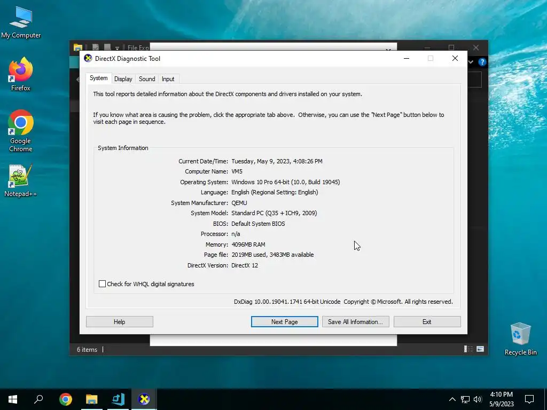547x410 pixels.
Task: Launch Chrome from the taskbar
Action: pyautogui.click(x=66, y=399)
